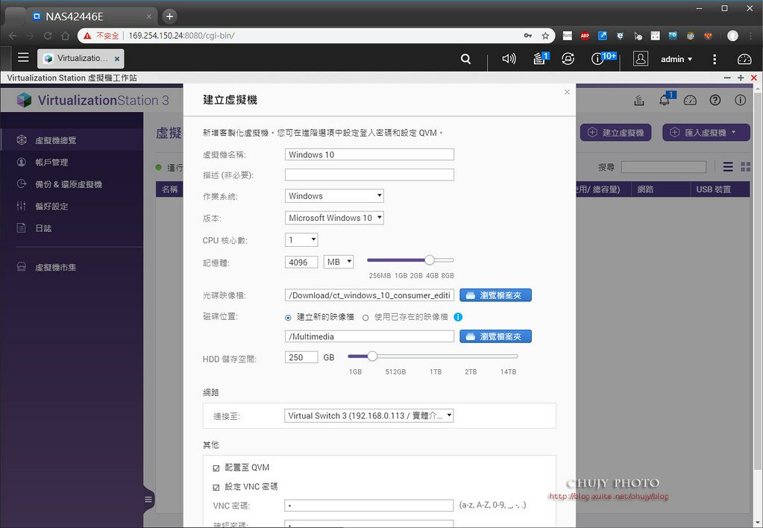Open Virtualization Station task stack icon
Image resolution: width=763 pixels, height=528 pixels.
click(x=639, y=100)
